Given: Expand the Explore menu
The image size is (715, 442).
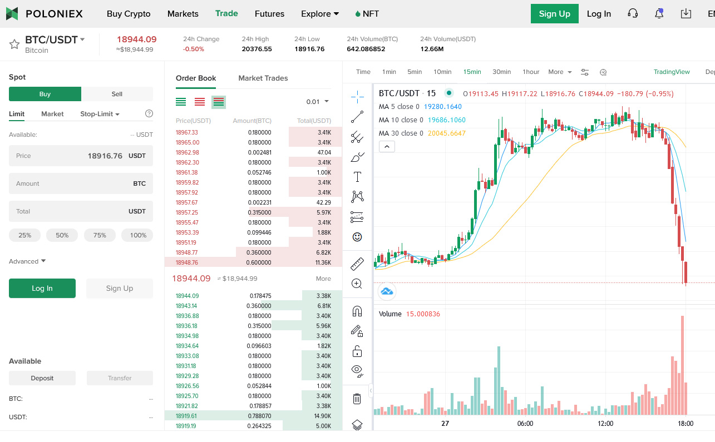Looking at the screenshot, I should click(320, 14).
